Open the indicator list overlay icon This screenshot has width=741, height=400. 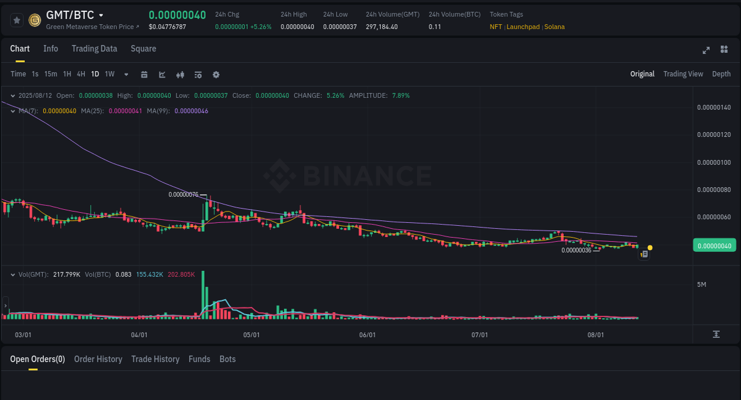point(197,74)
